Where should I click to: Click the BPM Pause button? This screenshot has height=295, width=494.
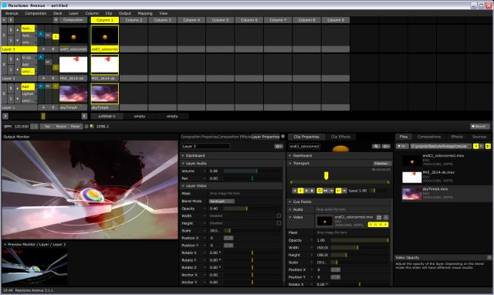click(x=76, y=127)
